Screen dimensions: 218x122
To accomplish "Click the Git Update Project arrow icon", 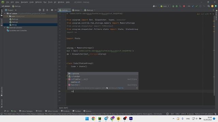I will coord(193,6).
